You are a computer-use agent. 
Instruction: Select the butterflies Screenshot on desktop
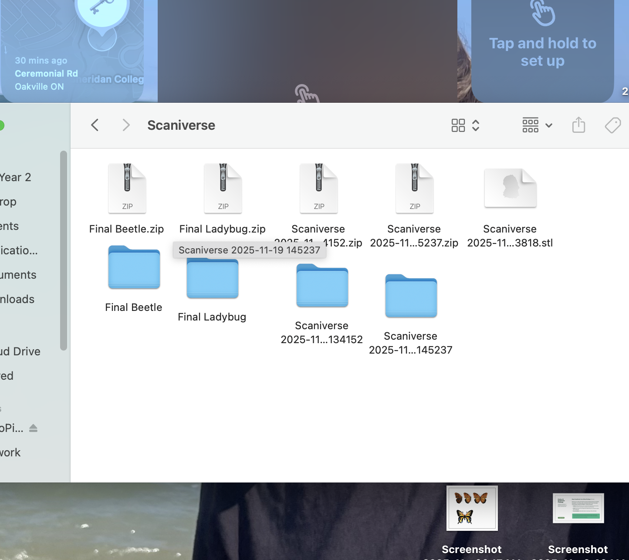pos(472,509)
